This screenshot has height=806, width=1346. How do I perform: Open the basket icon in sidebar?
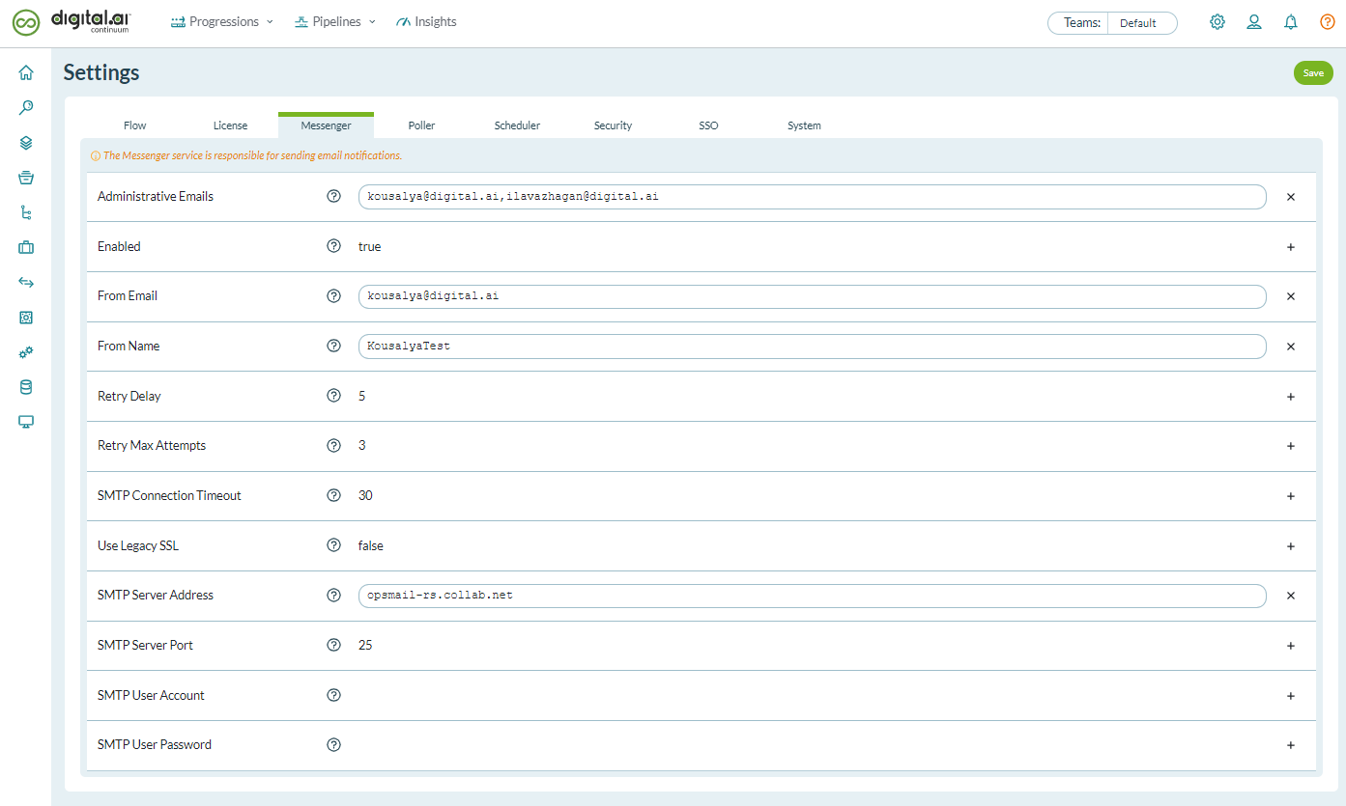[26, 178]
